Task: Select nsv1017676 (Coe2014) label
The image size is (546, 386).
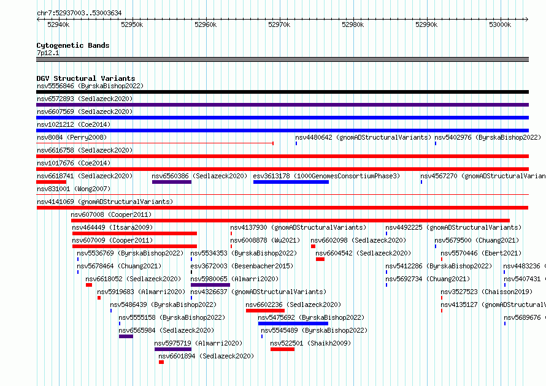Action: tap(74, 163)
